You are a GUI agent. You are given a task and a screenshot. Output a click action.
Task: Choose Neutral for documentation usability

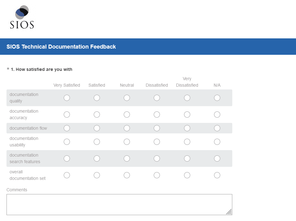127,142
